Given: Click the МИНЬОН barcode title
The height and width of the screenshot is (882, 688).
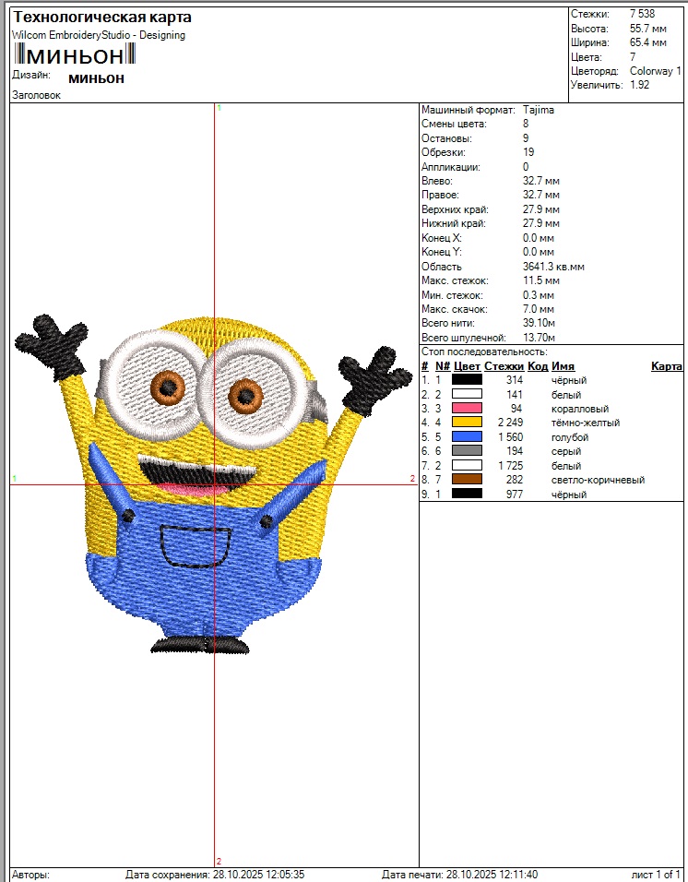Looking at the screenshot, I should pyautogui.click(x=74, y=54).
